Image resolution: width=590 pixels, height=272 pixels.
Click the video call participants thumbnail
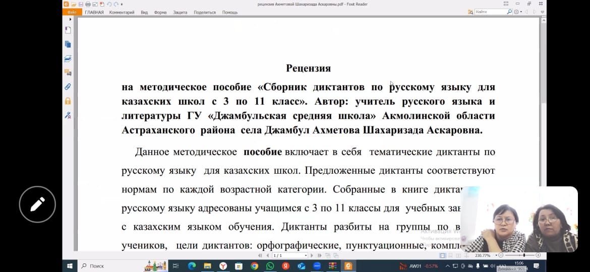coord(519,219)
